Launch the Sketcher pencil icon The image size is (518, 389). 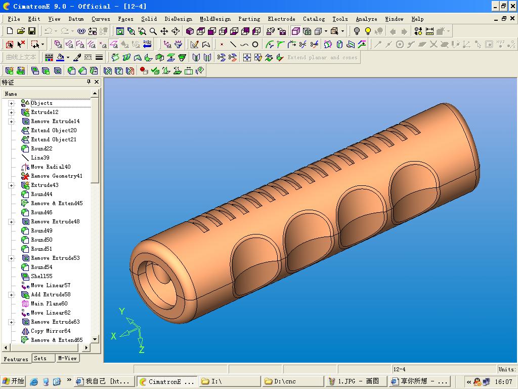tap(195, 44)
